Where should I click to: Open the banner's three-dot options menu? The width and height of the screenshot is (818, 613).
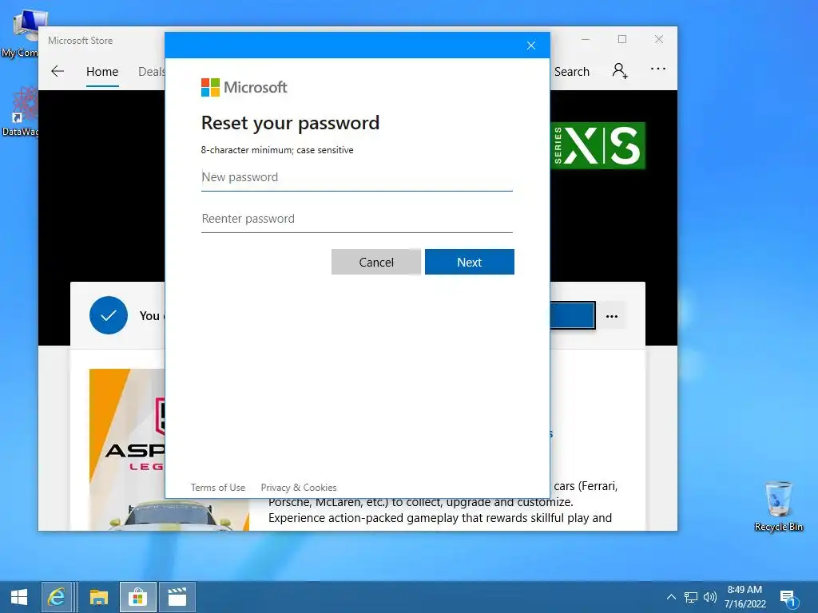click(611, 316)
